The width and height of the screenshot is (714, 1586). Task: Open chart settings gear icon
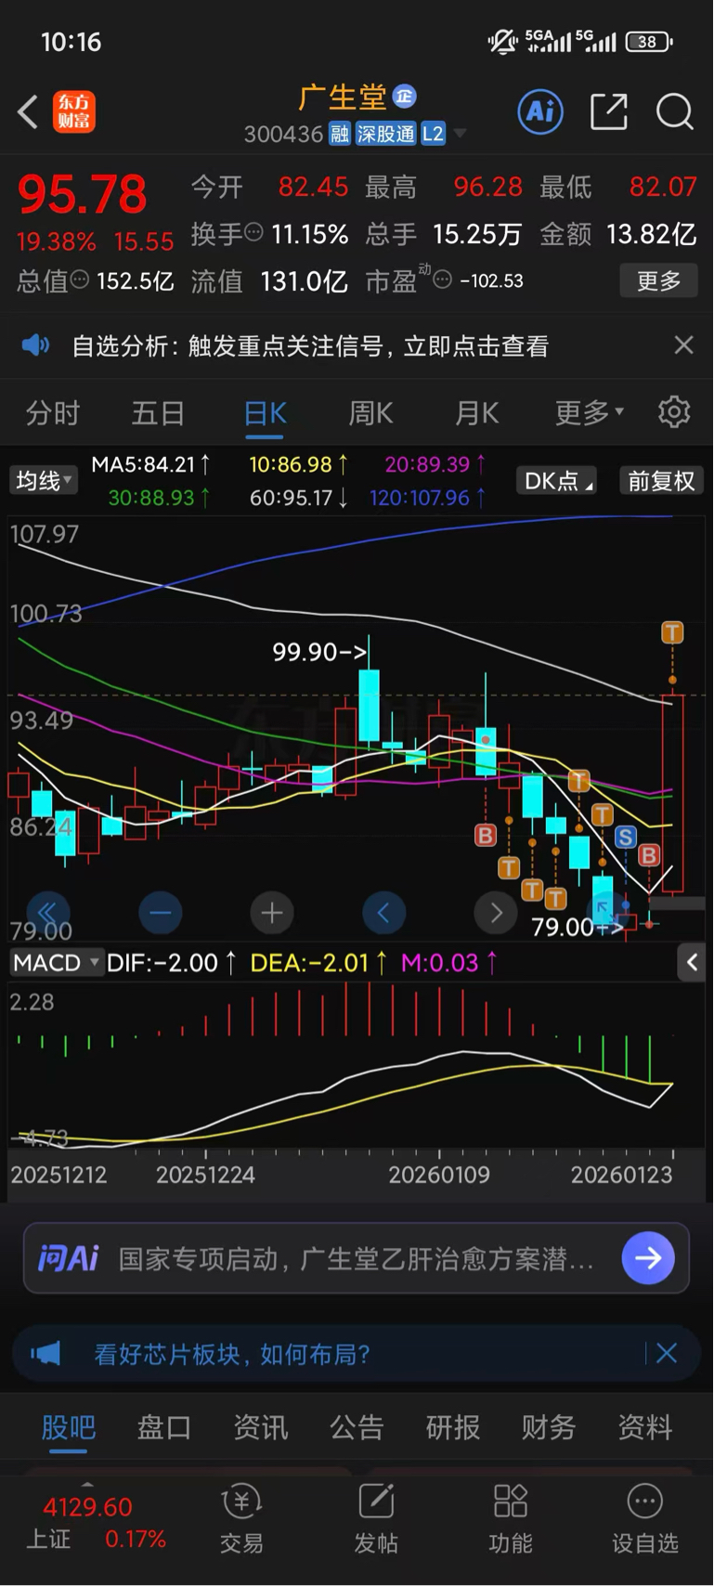(x=674, y=411)
